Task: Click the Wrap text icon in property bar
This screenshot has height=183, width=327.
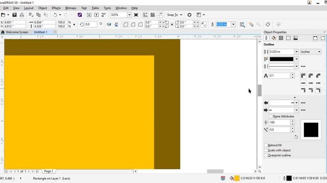Action: click(242, 24)
